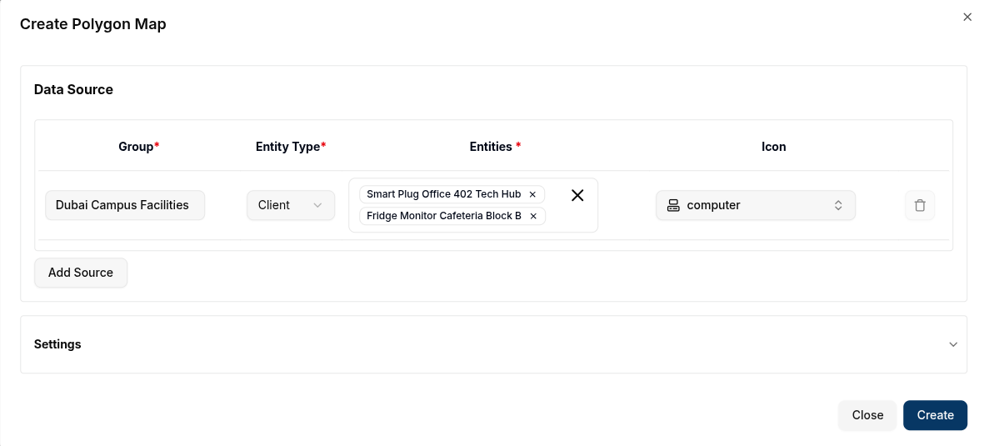The width and height of the screenshot is (984, 446).
Task: Remove the Fridge Monitor Cafeteria chip
Action: 533,216
